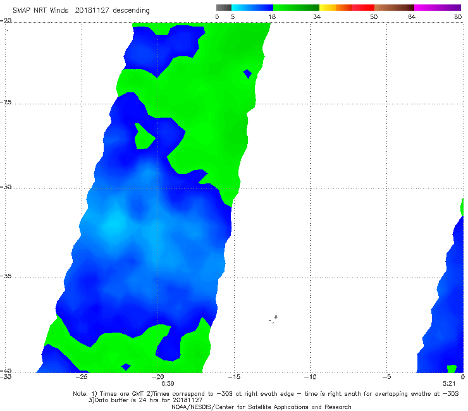Pick the yellow-orange section of the color bar
Image resolution: width=468 pixels, height=411 pixels.
tap(336, 8)
